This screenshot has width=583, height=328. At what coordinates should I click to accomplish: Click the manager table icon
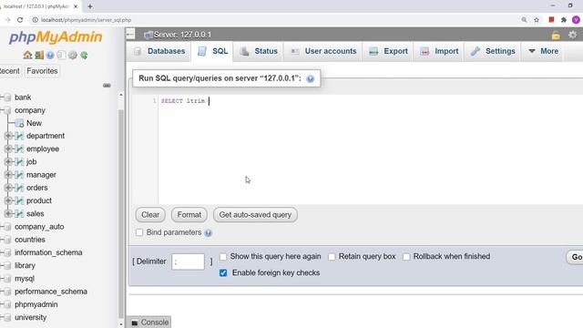tap(19, 175)
